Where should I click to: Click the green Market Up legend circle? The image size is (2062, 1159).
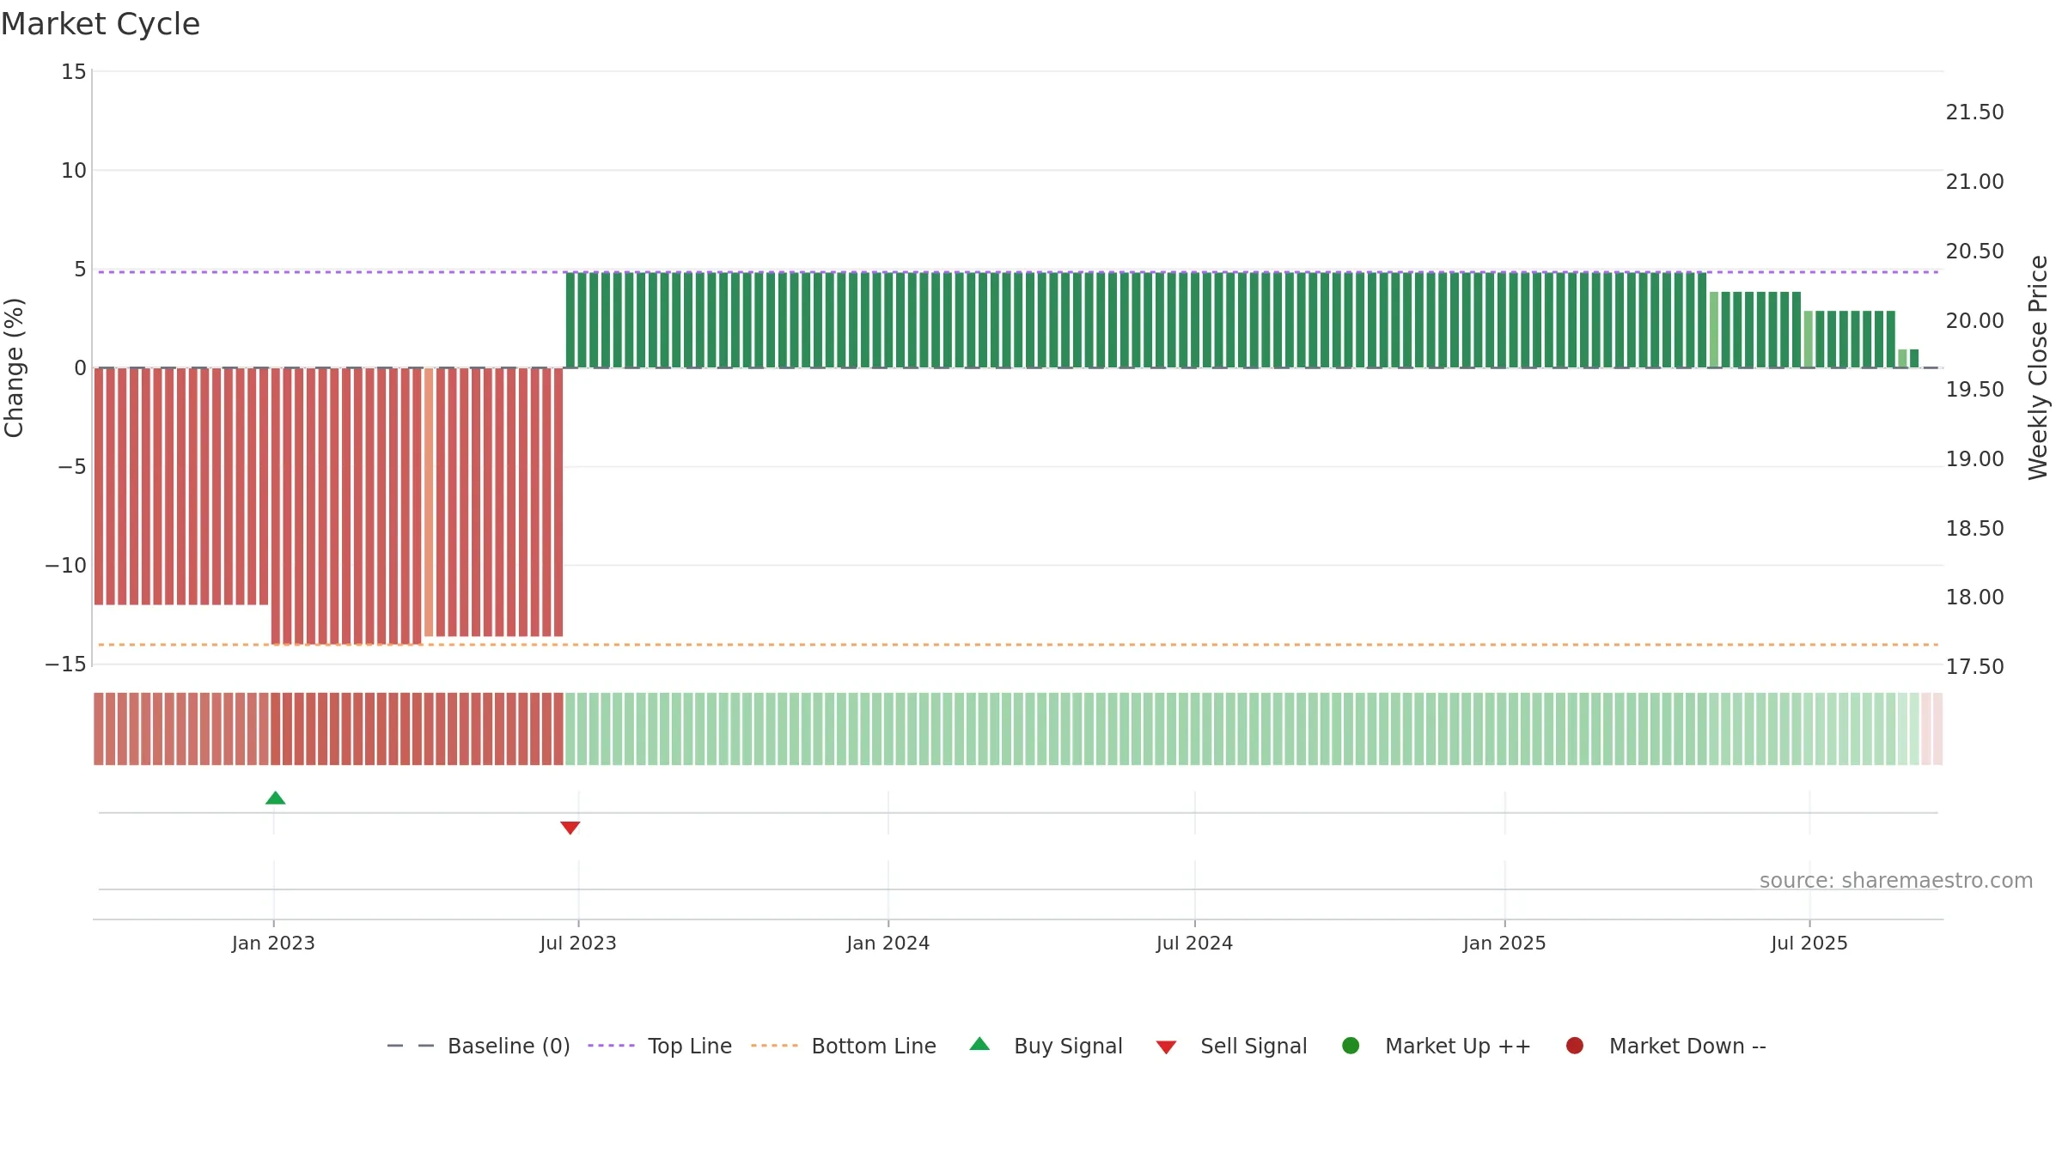pyautogui.click(x=1351, y=1046)
